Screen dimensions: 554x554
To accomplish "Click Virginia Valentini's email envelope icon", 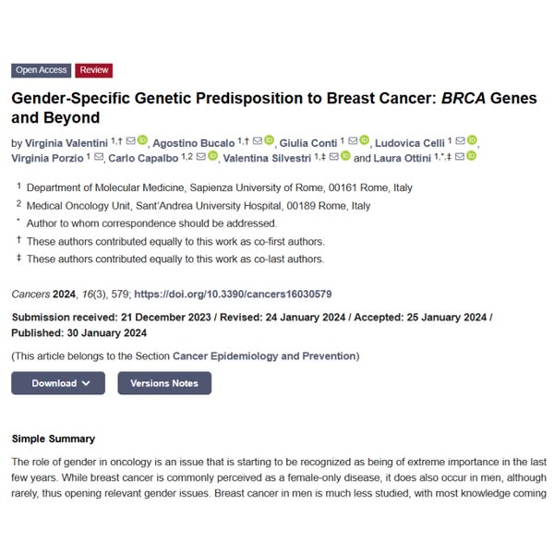I will [x=130, y=140].
